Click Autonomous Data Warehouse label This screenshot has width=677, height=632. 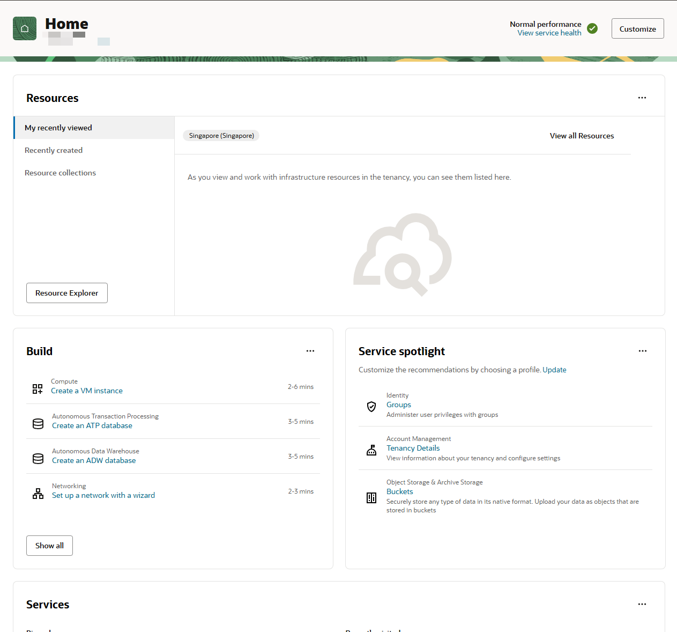pyautogui.click(x=95, y=451)
